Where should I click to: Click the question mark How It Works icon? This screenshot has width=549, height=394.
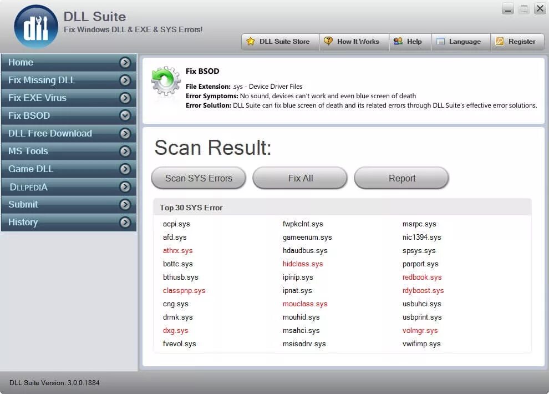(x=328, y=41)
